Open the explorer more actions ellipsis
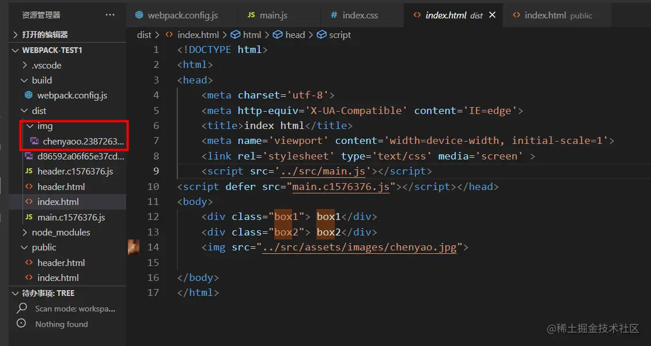This screenshot has width=651, height=346. click(x=110, y=15)
